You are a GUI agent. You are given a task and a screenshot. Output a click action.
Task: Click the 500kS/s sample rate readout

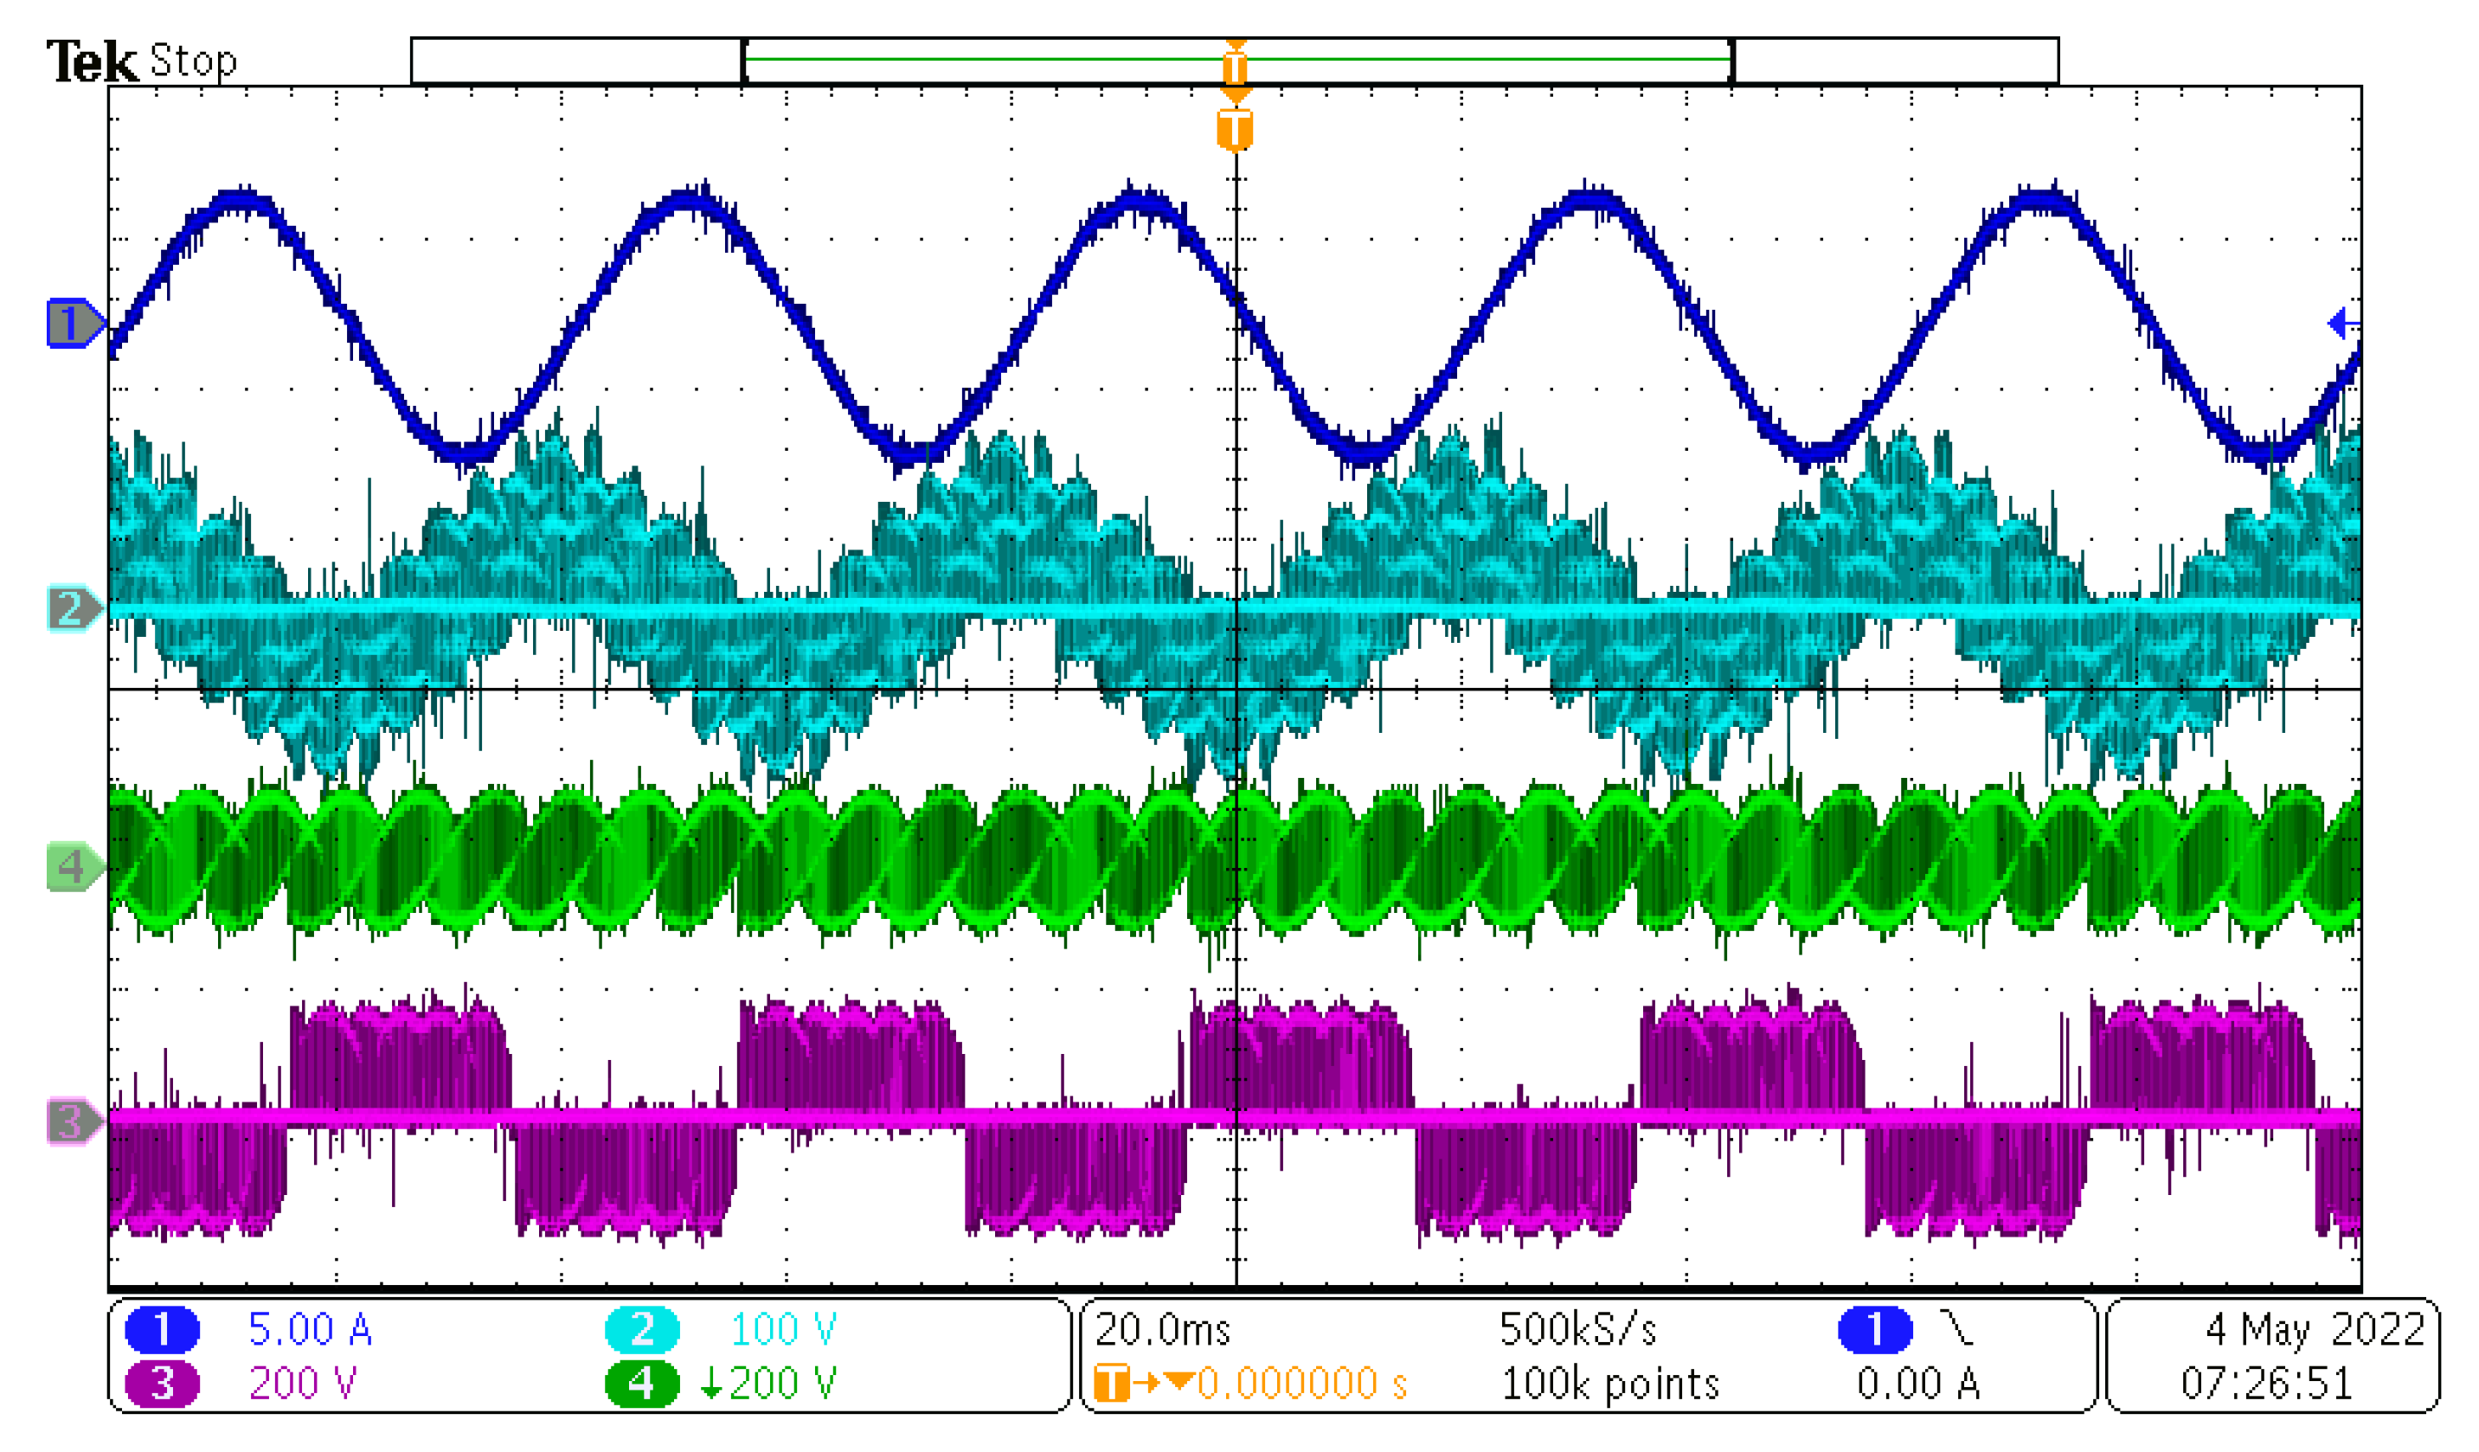tap(1578, 1330)
